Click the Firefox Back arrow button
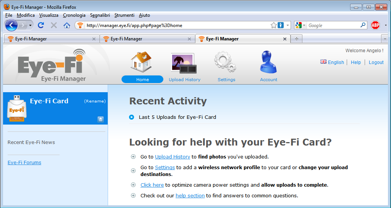 pyautogui.click(x=11, y=25)
